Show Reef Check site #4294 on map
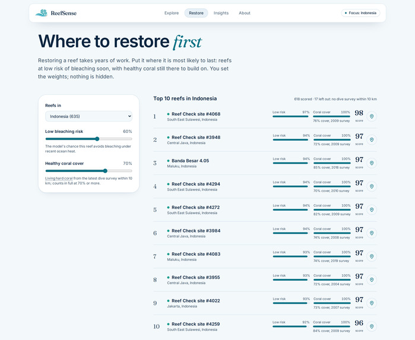The height and width of the screenshot is (340, 415). click(372, 186)
